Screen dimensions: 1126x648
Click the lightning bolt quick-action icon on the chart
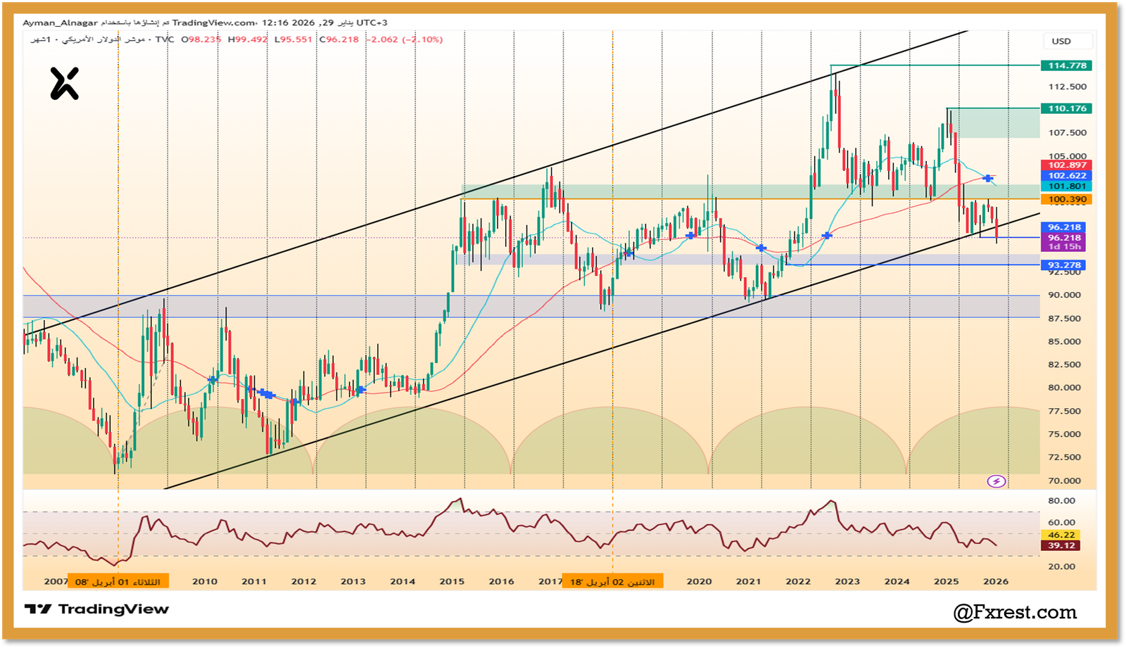tap(997, 481)
